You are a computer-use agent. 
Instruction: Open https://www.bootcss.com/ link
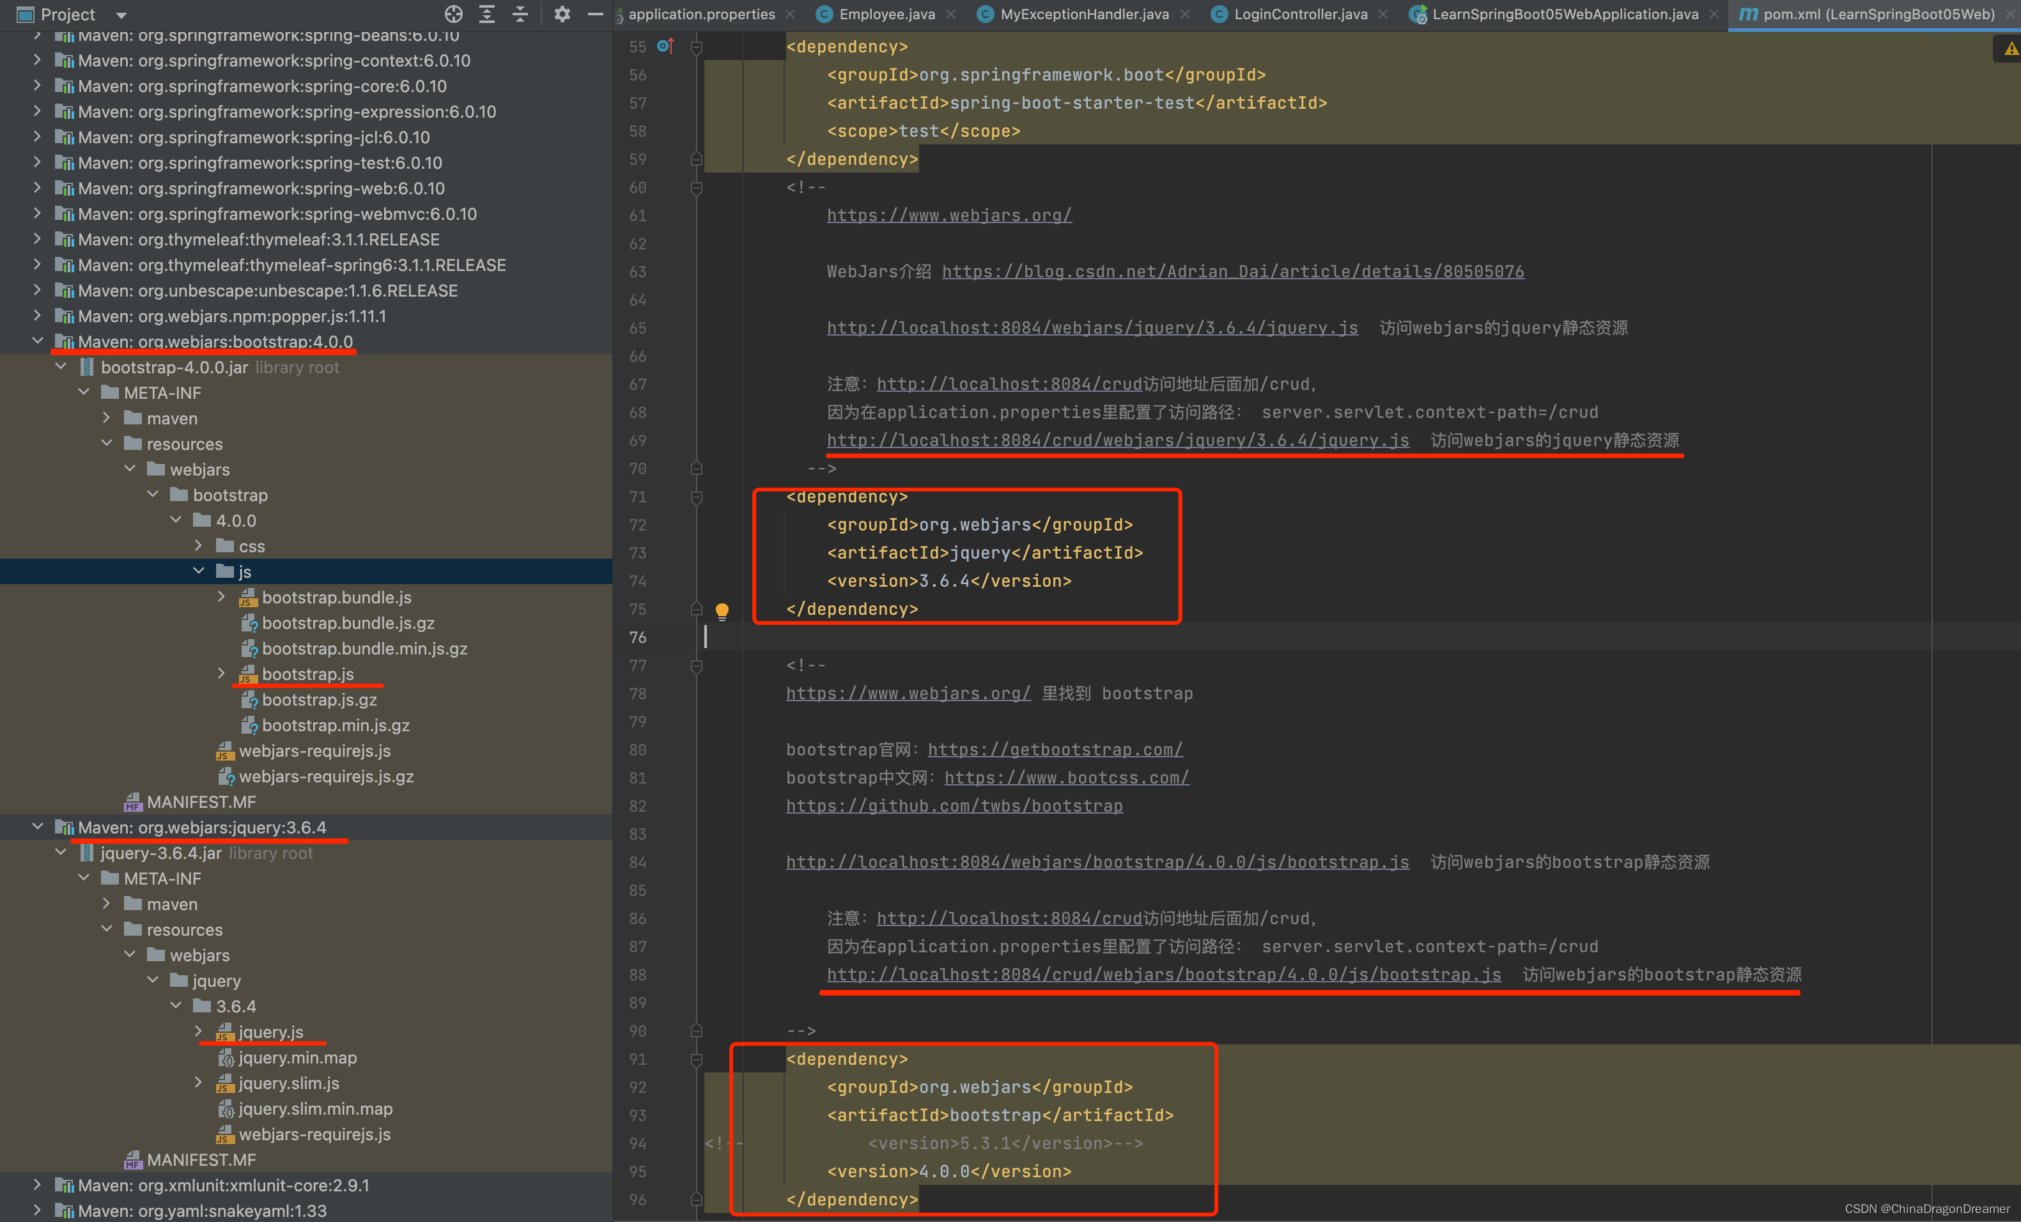[x=1066, y=777]
